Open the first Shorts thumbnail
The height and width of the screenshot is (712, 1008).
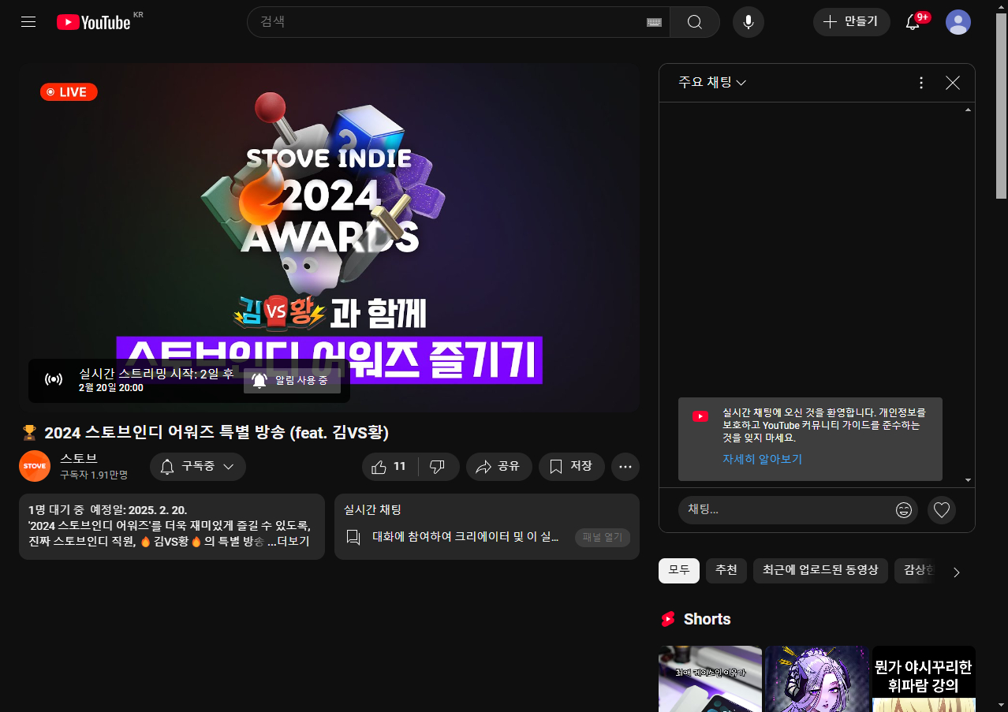click(710, 679)
